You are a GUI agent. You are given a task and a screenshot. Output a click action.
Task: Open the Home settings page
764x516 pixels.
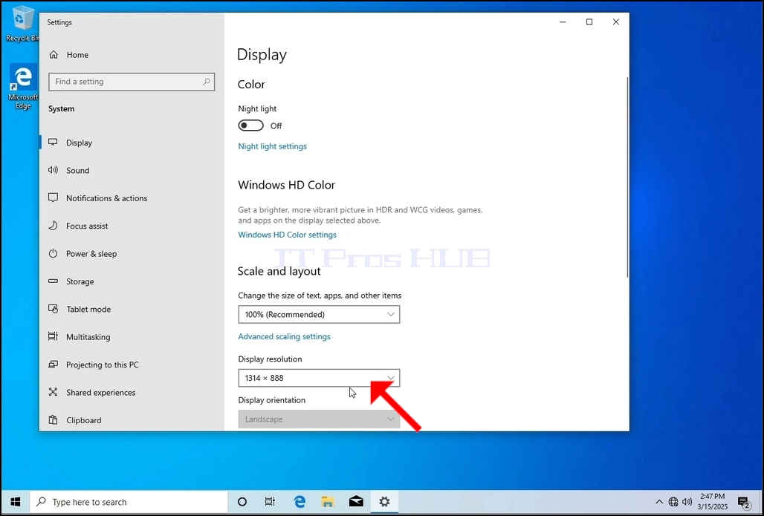point(68,55)
